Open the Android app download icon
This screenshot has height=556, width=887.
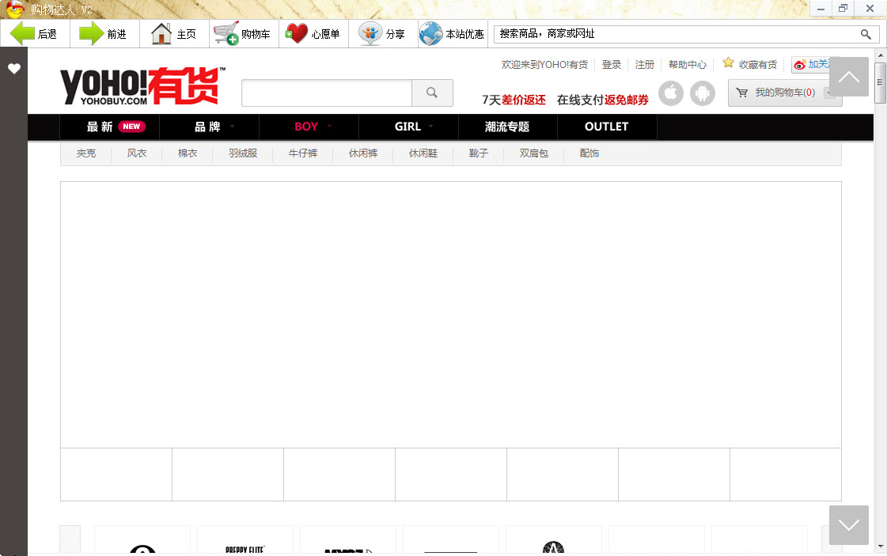pos(702,93)
